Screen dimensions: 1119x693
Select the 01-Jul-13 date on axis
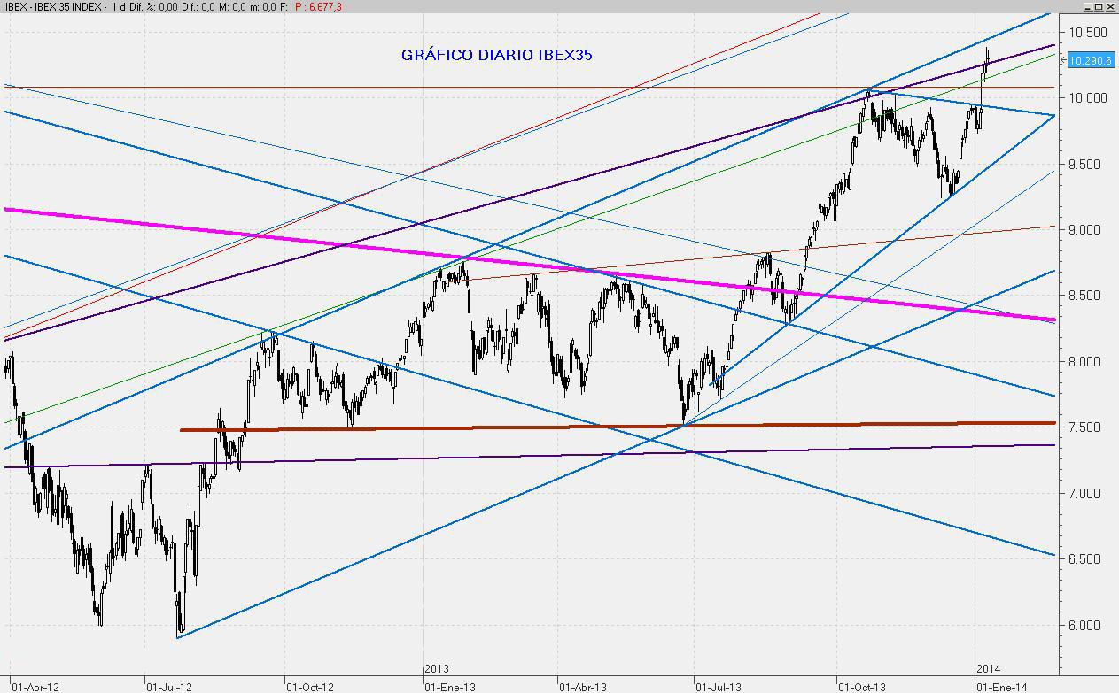(x=718, y=686)
